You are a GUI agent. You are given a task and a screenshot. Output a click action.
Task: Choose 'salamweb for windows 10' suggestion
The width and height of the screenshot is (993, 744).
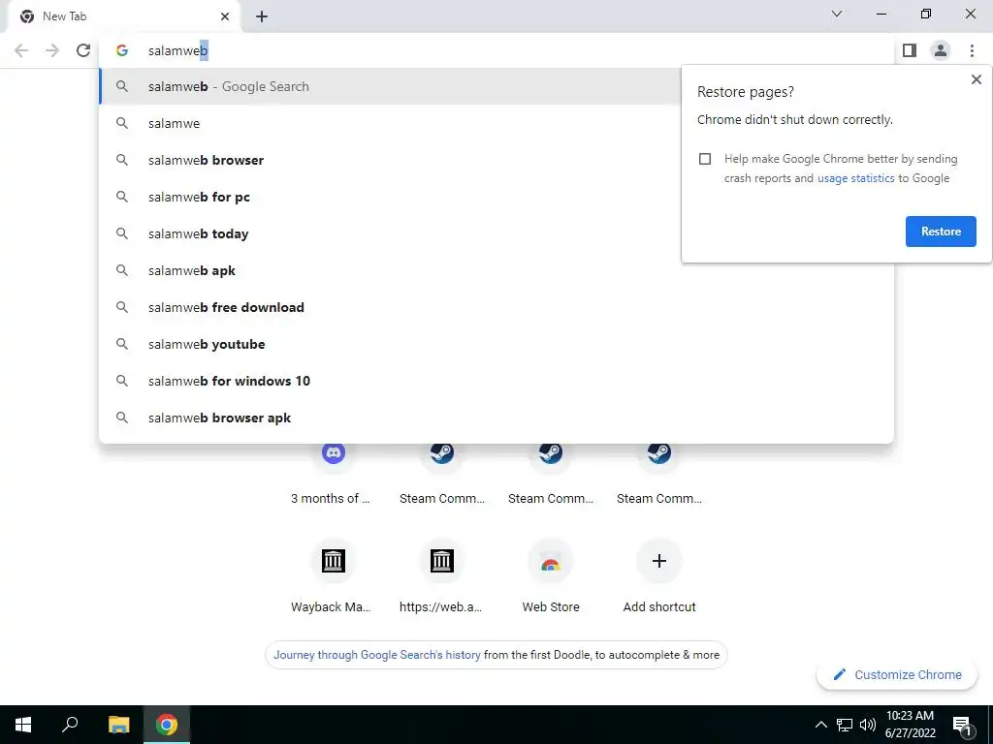tap(496, 381)
